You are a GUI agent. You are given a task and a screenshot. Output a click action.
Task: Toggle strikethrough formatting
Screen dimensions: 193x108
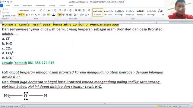[x=32, y=15]
